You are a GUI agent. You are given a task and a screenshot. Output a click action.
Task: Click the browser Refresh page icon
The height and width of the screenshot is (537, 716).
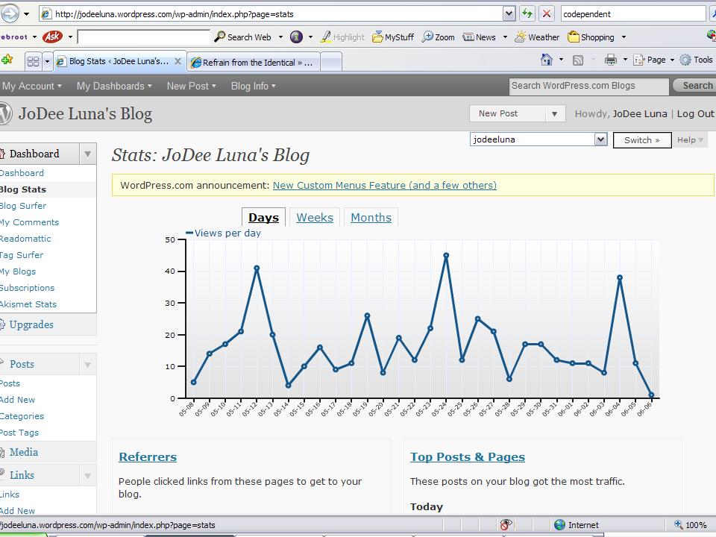pyautogui.click(x=527, y=13)
